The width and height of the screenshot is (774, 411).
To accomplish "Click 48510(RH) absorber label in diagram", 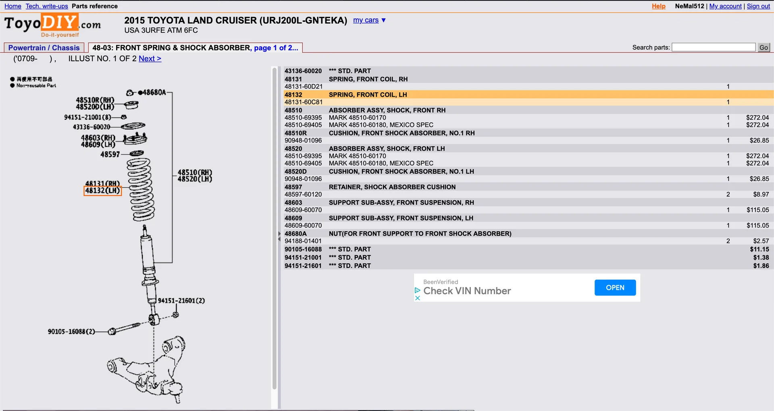I will tap(195, 172).
